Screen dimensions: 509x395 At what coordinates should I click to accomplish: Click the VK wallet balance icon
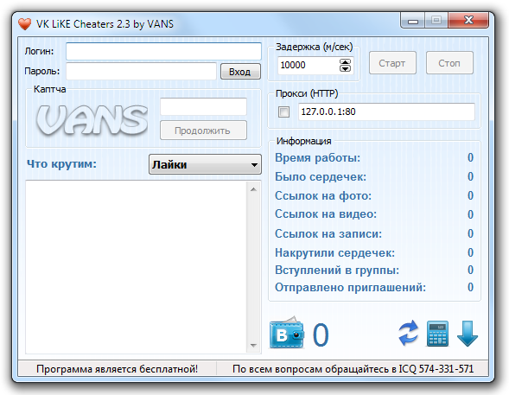tap(287, 333)
